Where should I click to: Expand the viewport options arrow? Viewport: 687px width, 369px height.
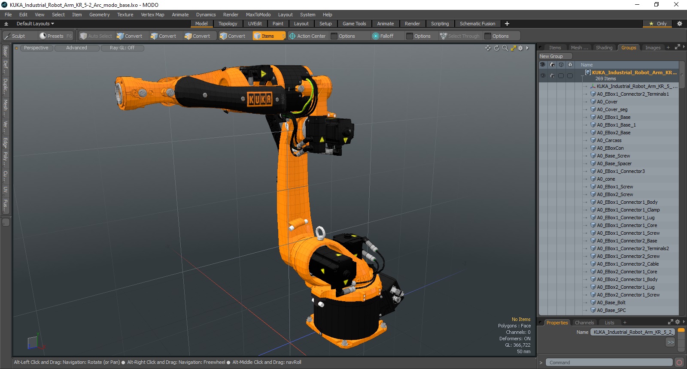(527, 48)
